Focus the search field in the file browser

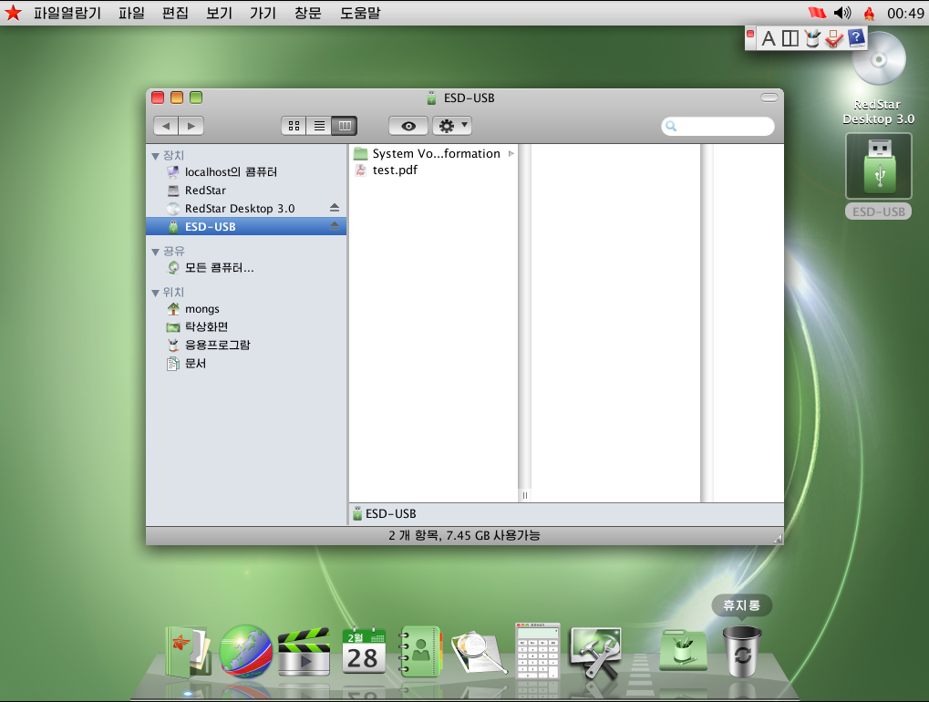point(717,126)
